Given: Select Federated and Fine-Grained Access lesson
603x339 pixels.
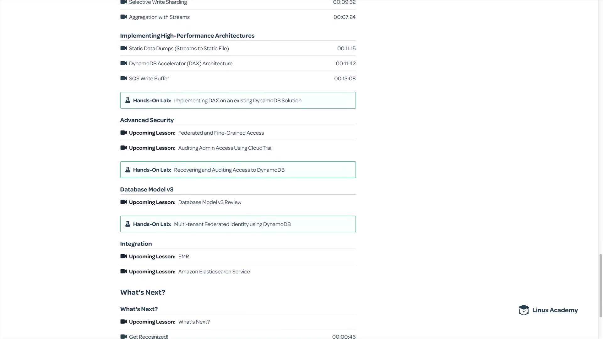Looking at the screenshot, I should click(x=221, y=133).
